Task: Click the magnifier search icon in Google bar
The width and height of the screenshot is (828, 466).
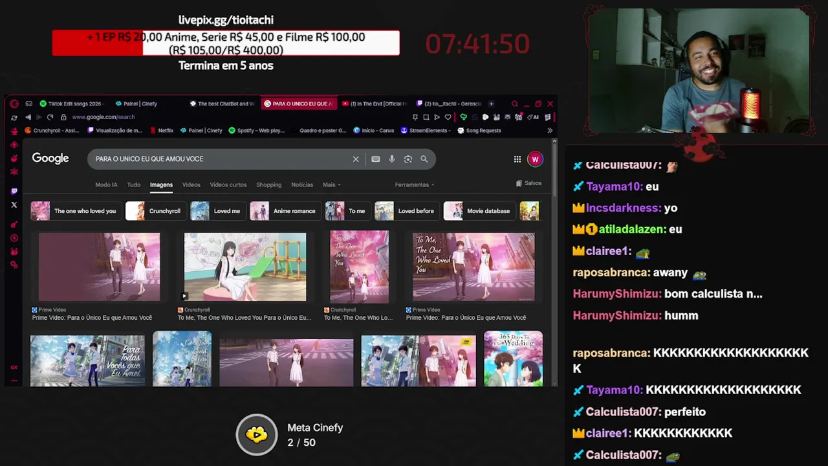Action: (x=424, y=159)
